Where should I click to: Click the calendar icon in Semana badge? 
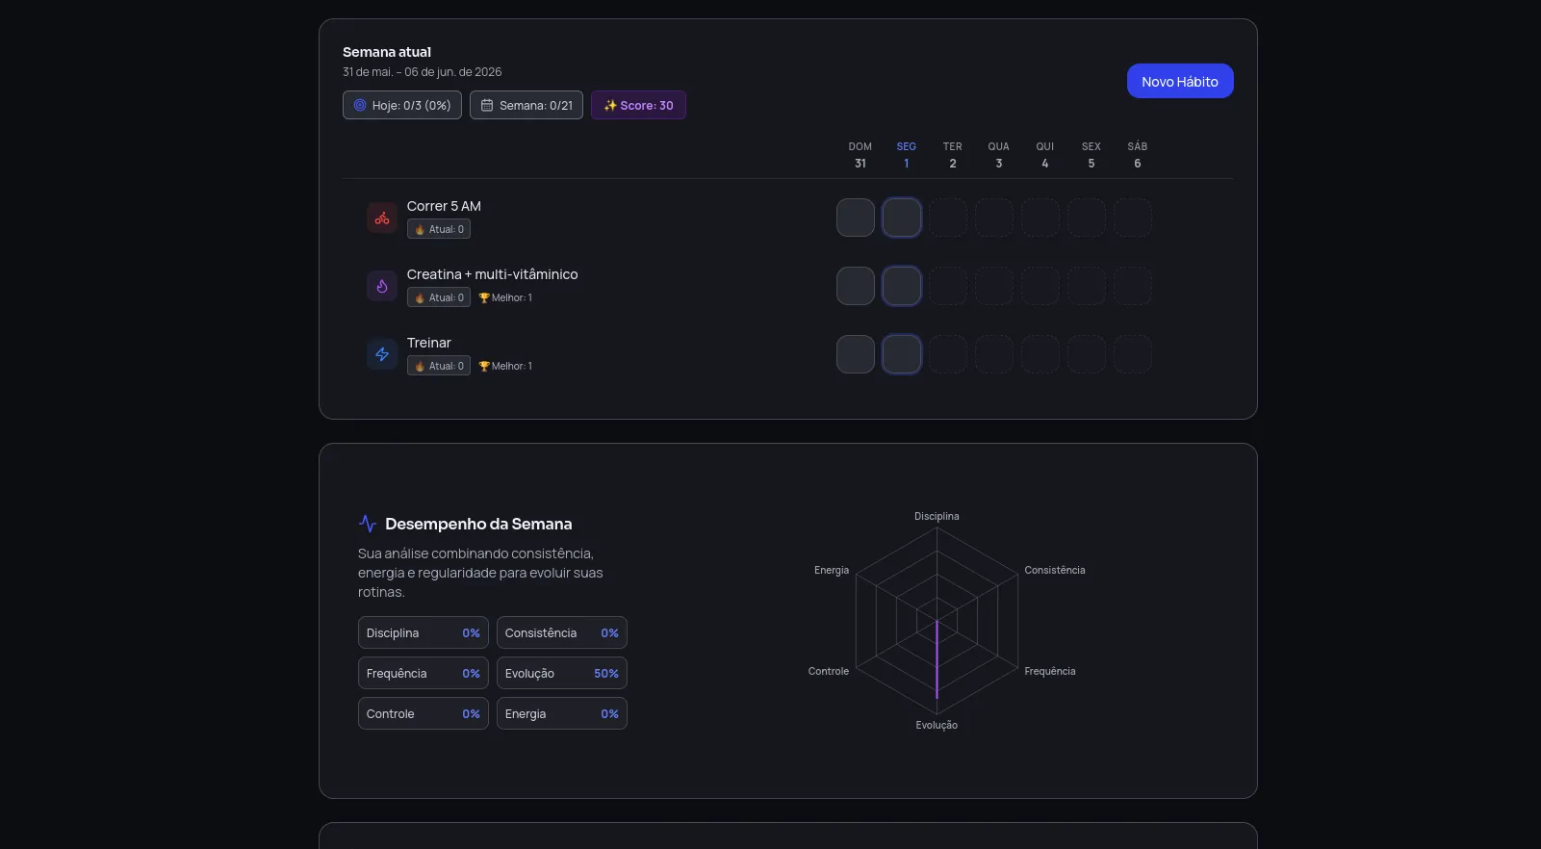click(x=487, y=105)
